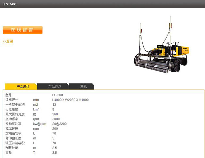Select the value 13 for 一次整平面积

tap(54, 105)
